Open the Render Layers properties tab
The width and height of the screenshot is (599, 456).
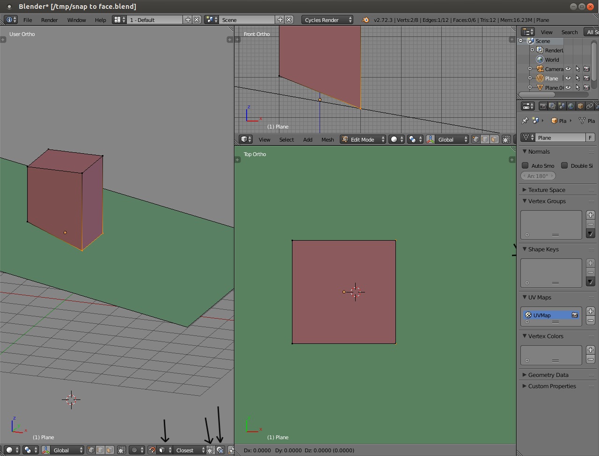[552, 106]
